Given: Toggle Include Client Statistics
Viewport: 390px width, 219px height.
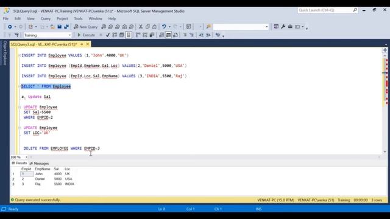Looking at the screenshot, I should 152,35.
